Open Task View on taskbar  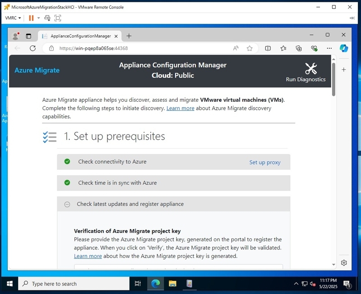coord(138,284)
